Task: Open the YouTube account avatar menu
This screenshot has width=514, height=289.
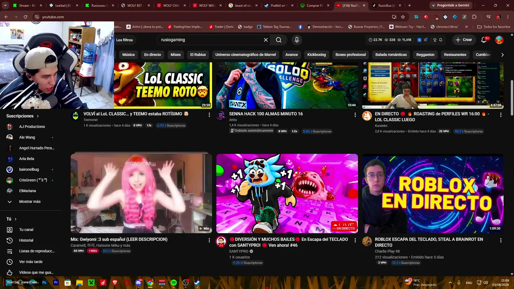Action: (499, 40)
